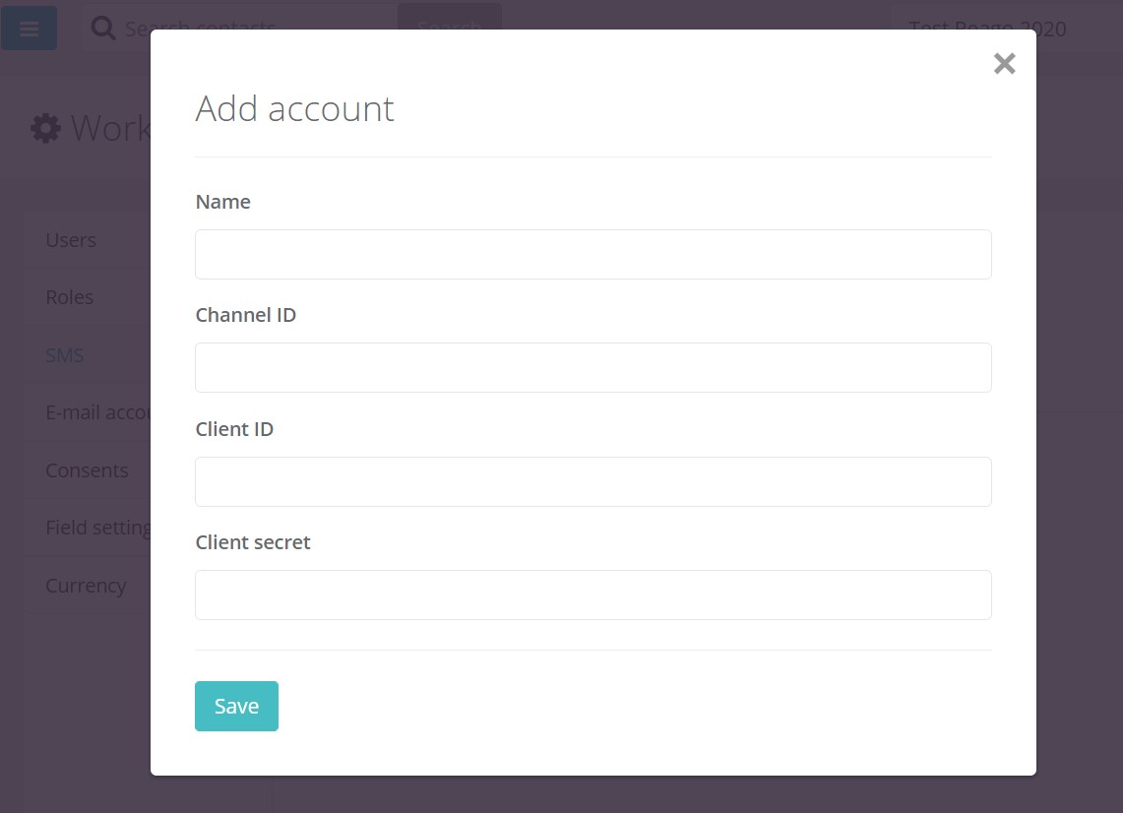Open Roles in settings sidebar
Viewport: 1123px width, 813px height.
[70, 297]
